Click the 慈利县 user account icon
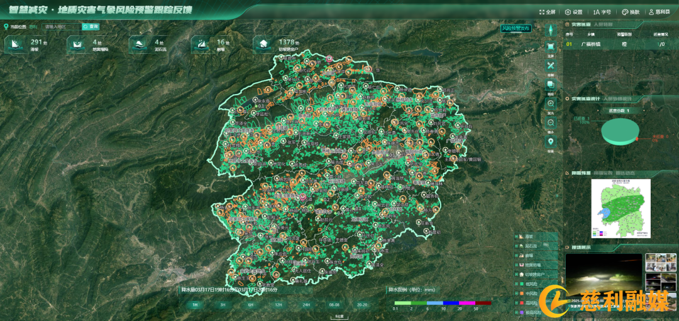The image size is (679, 321). pyautogui.click(x=651, y=12)
